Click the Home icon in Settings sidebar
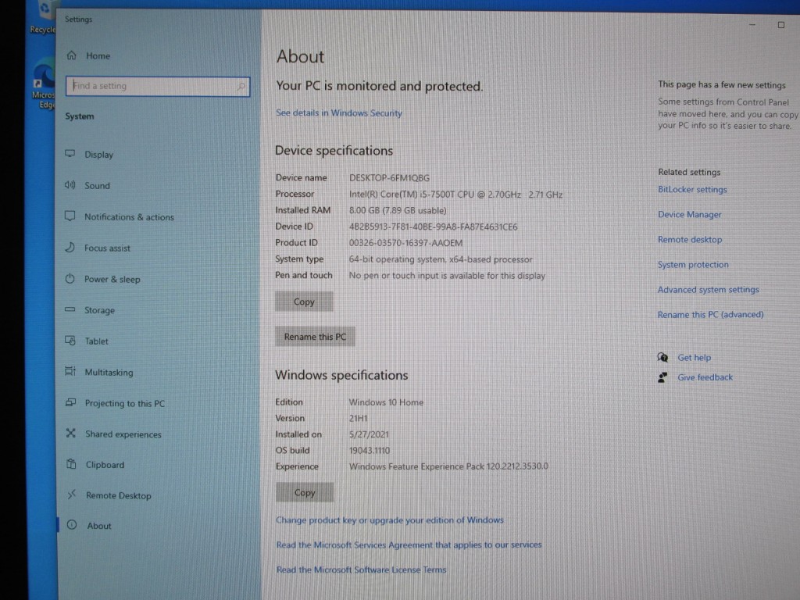 pyautogui.click(x=71, y=55)
